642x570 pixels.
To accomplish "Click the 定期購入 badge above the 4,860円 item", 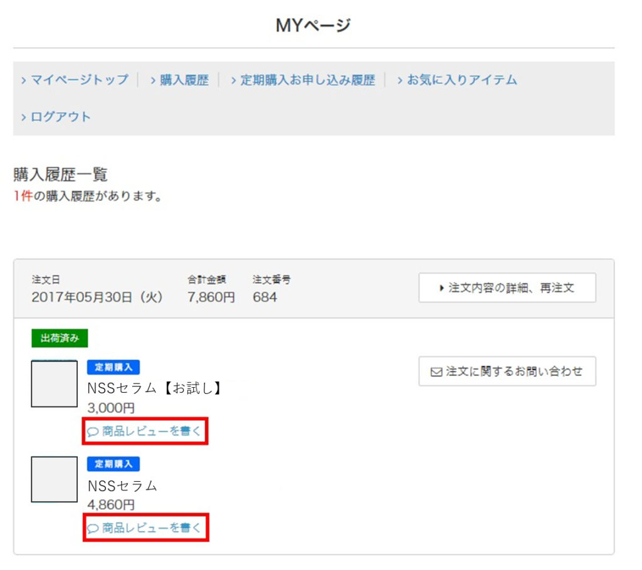I will [113, 464].
